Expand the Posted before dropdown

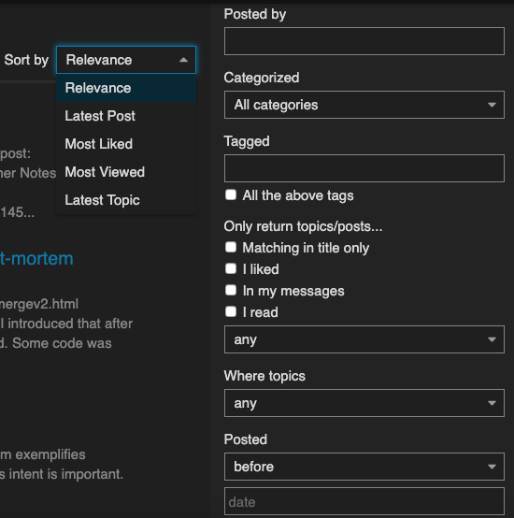pos(364,467)
